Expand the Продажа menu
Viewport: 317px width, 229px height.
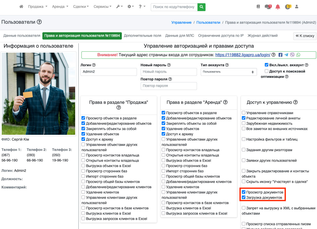pos(38,7)
